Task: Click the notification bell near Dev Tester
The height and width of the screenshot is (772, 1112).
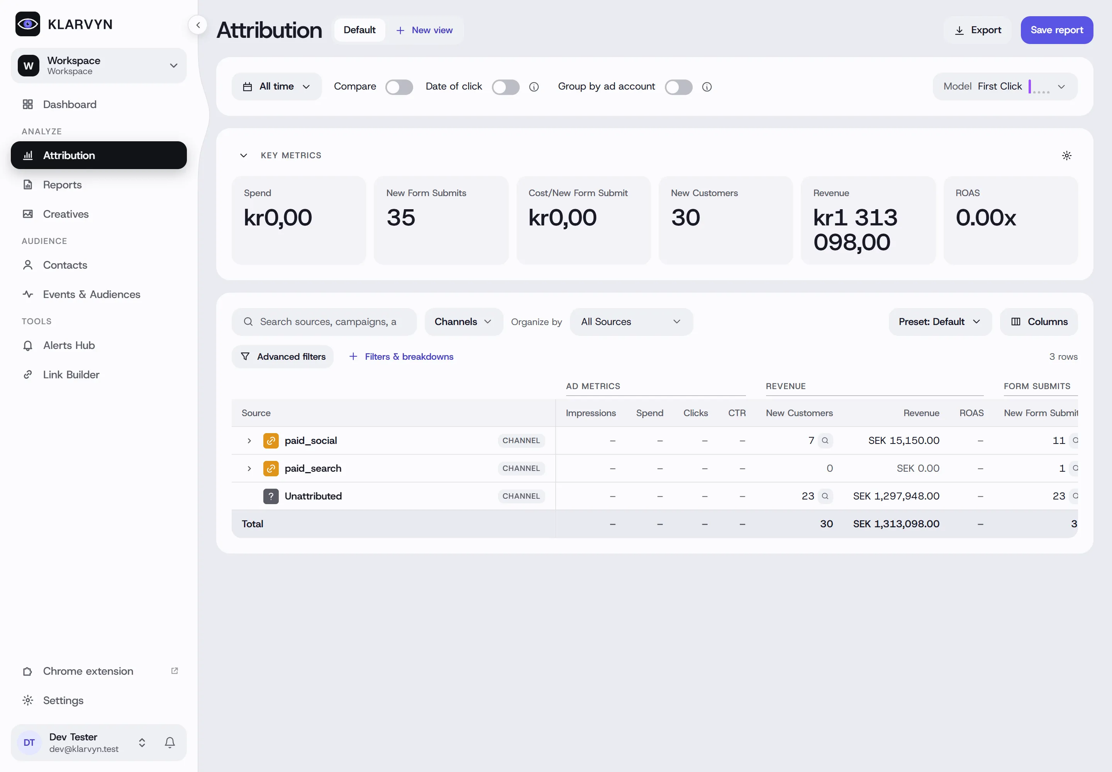Action: click(x=170, y=743)
